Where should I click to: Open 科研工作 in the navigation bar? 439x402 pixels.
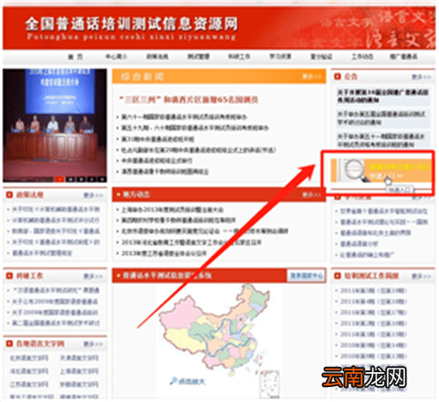point(239,56)
